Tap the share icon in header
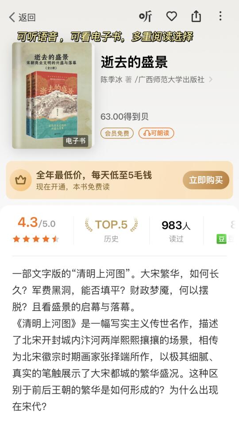This screenshot has height=424, width=239. pyautogui.click(x=197, y=16)
